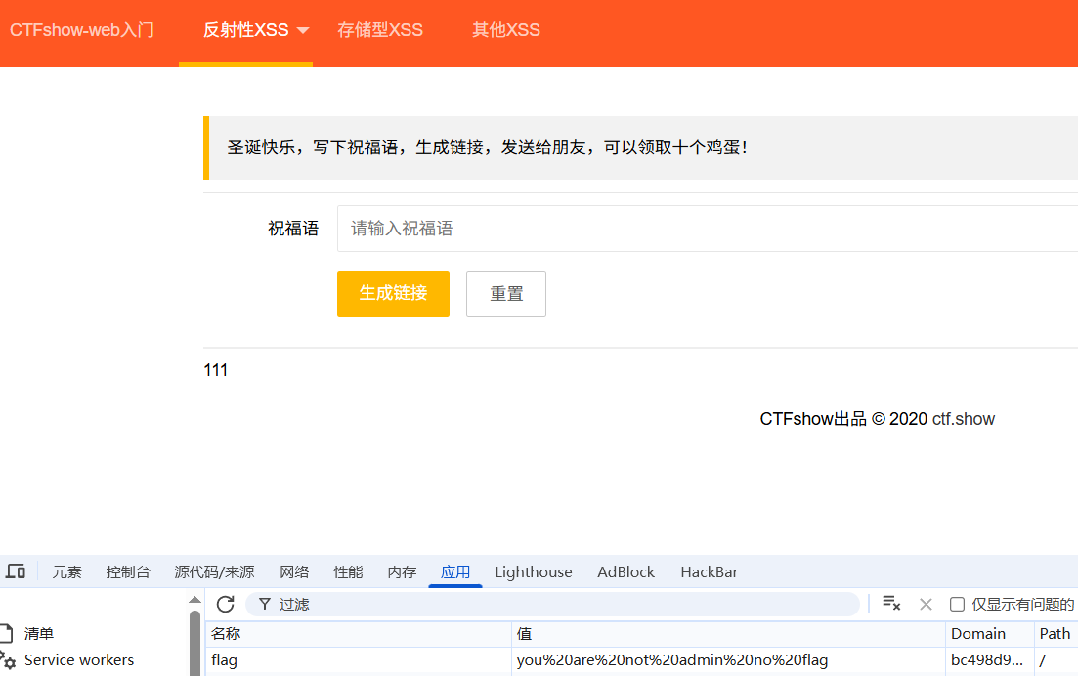
Task: Focus the 请输入祝福语 input field
Action: (x=704, y=229)
